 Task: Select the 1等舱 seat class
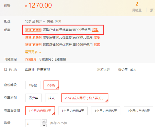pos(33,85)
